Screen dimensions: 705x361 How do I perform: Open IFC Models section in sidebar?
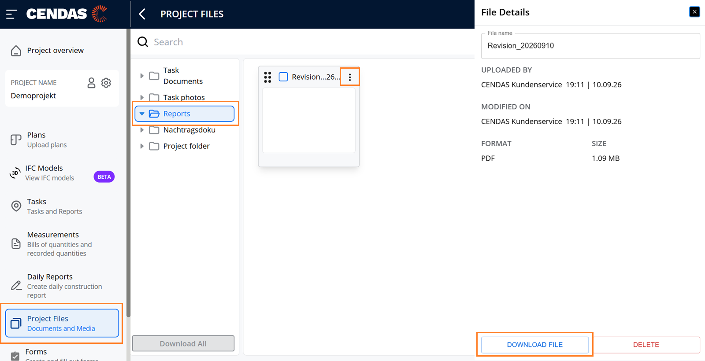[x=62, y=173]
